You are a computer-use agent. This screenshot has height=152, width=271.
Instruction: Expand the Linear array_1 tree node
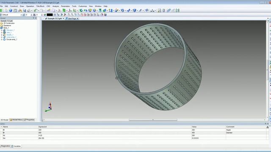point(2,37)
